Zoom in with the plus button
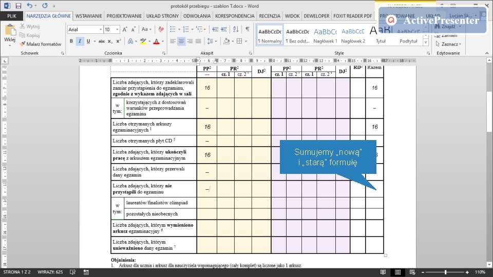 (467, 272)
